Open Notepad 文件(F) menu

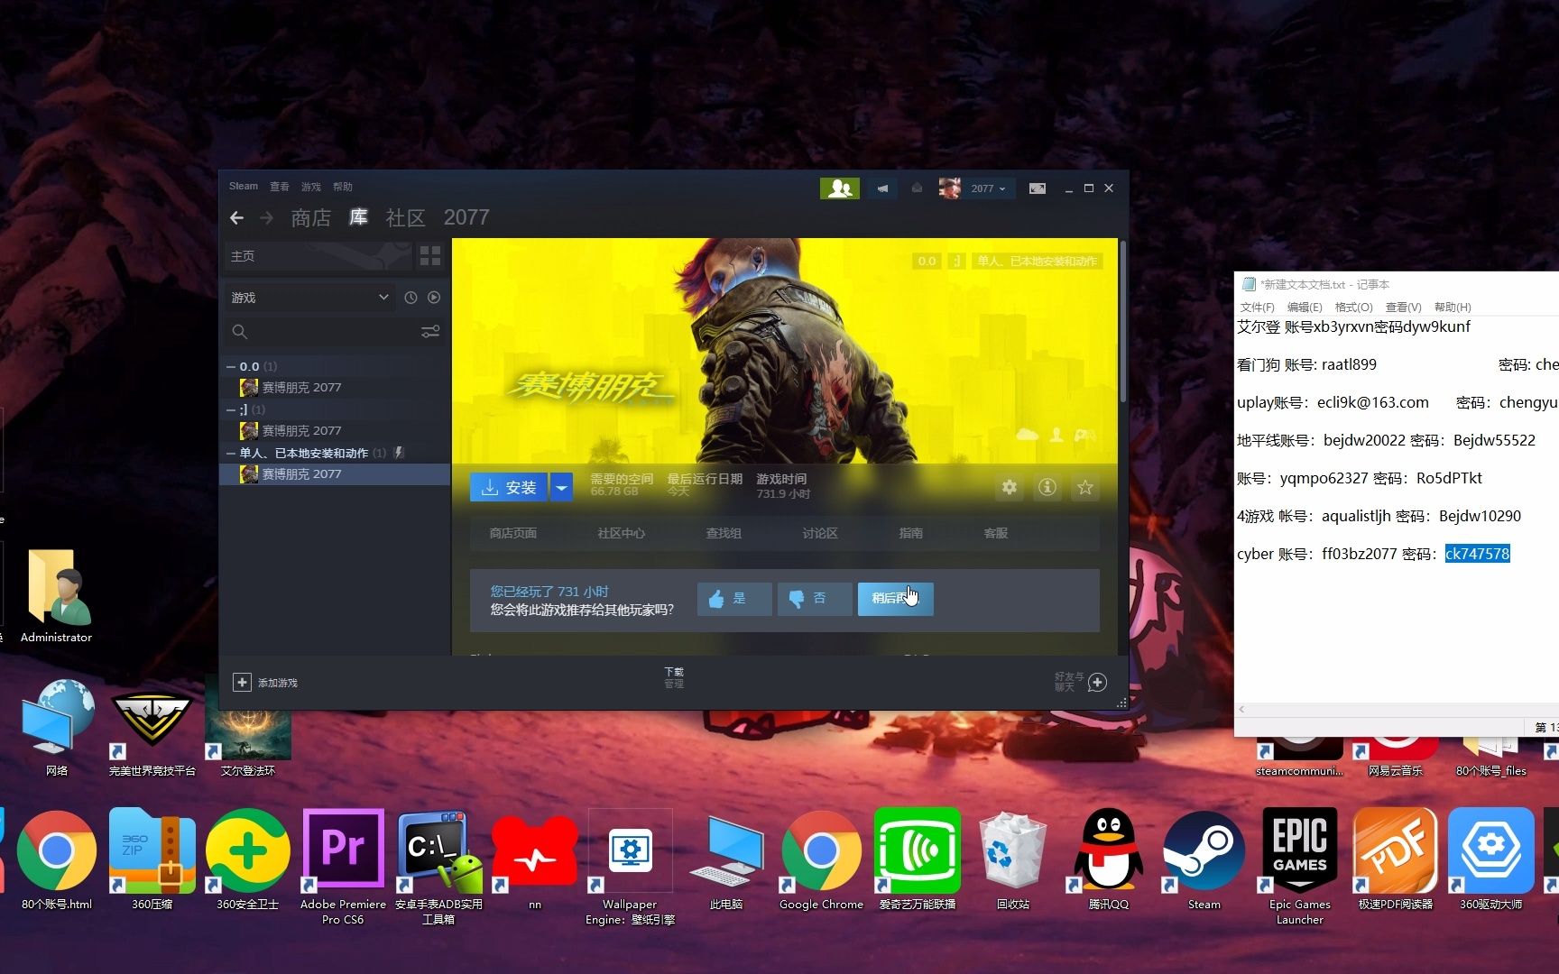pyautogui.click(x=1257, y=308)
